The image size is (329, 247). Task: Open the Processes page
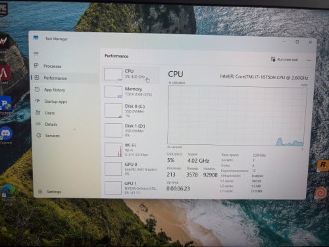pyautogui.click(x=64, y=66)
